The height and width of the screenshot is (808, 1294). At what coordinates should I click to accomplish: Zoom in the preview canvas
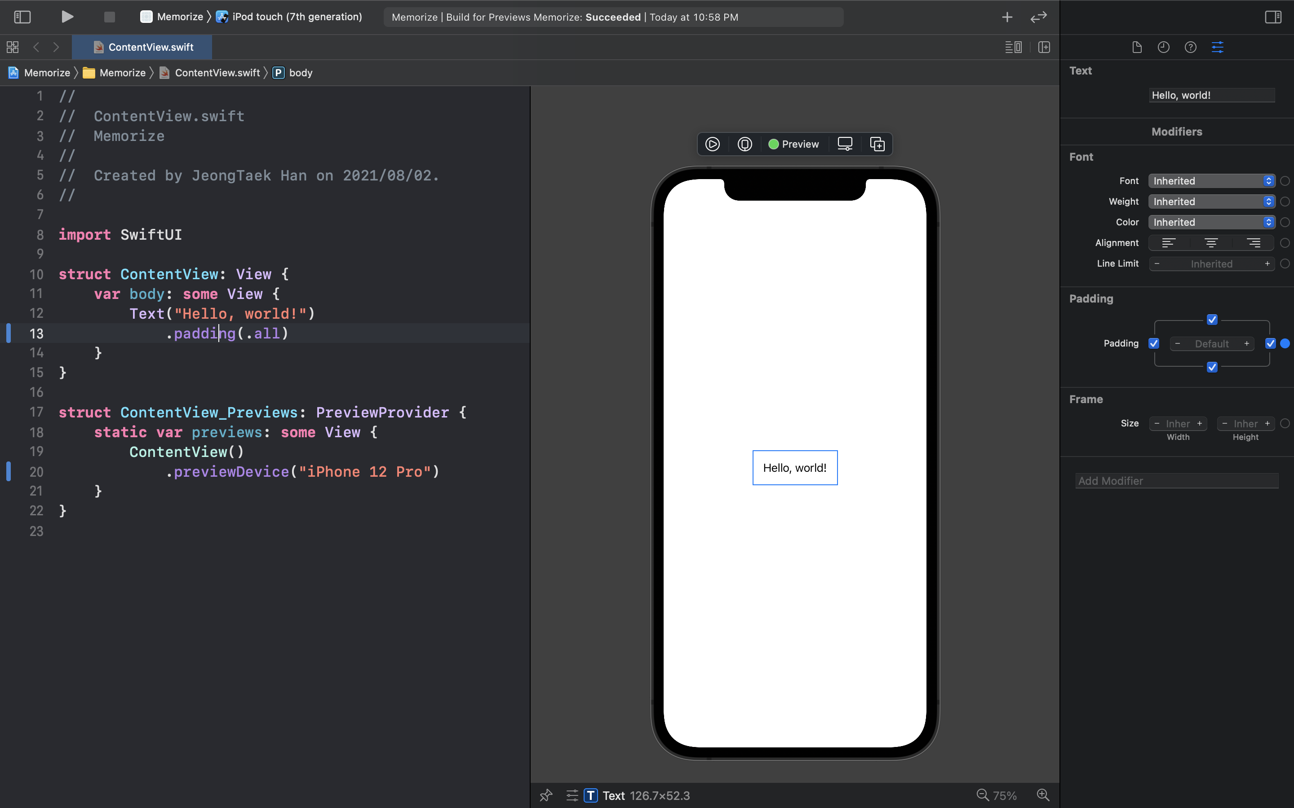click(1043, 795)
